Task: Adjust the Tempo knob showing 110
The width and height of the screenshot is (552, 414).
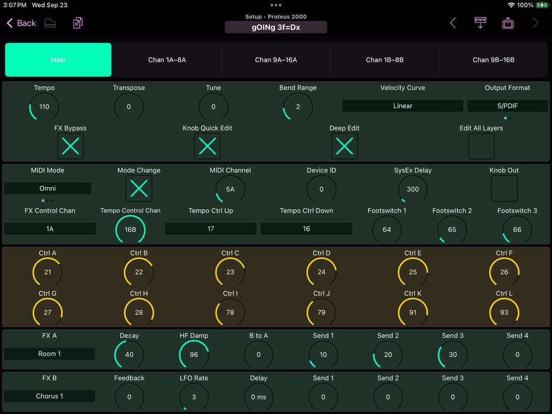Action: 44,107
